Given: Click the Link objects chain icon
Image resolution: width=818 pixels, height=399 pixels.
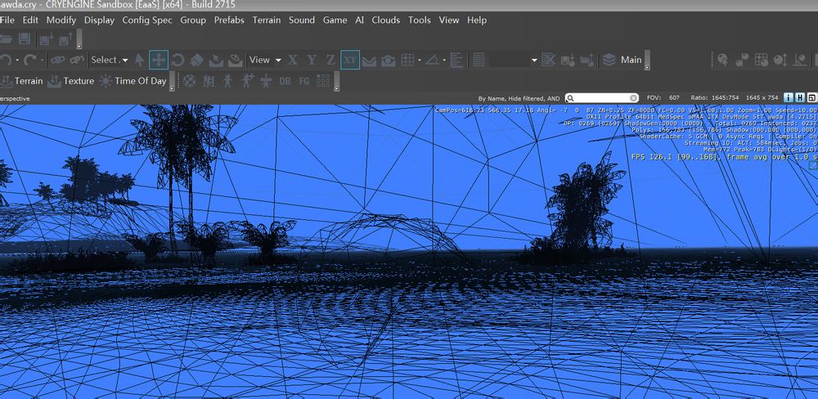Looking at the screenshot, I should click(57, 60).
